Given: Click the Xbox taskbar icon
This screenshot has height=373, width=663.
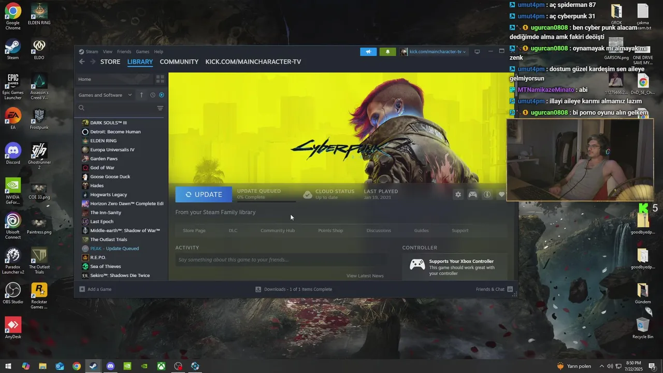Looking at the screenshot, I should tap(161, 366).
